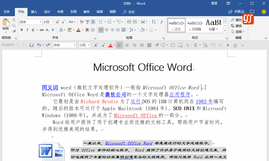Apply red font color in the ribbon

pos(78,30)
